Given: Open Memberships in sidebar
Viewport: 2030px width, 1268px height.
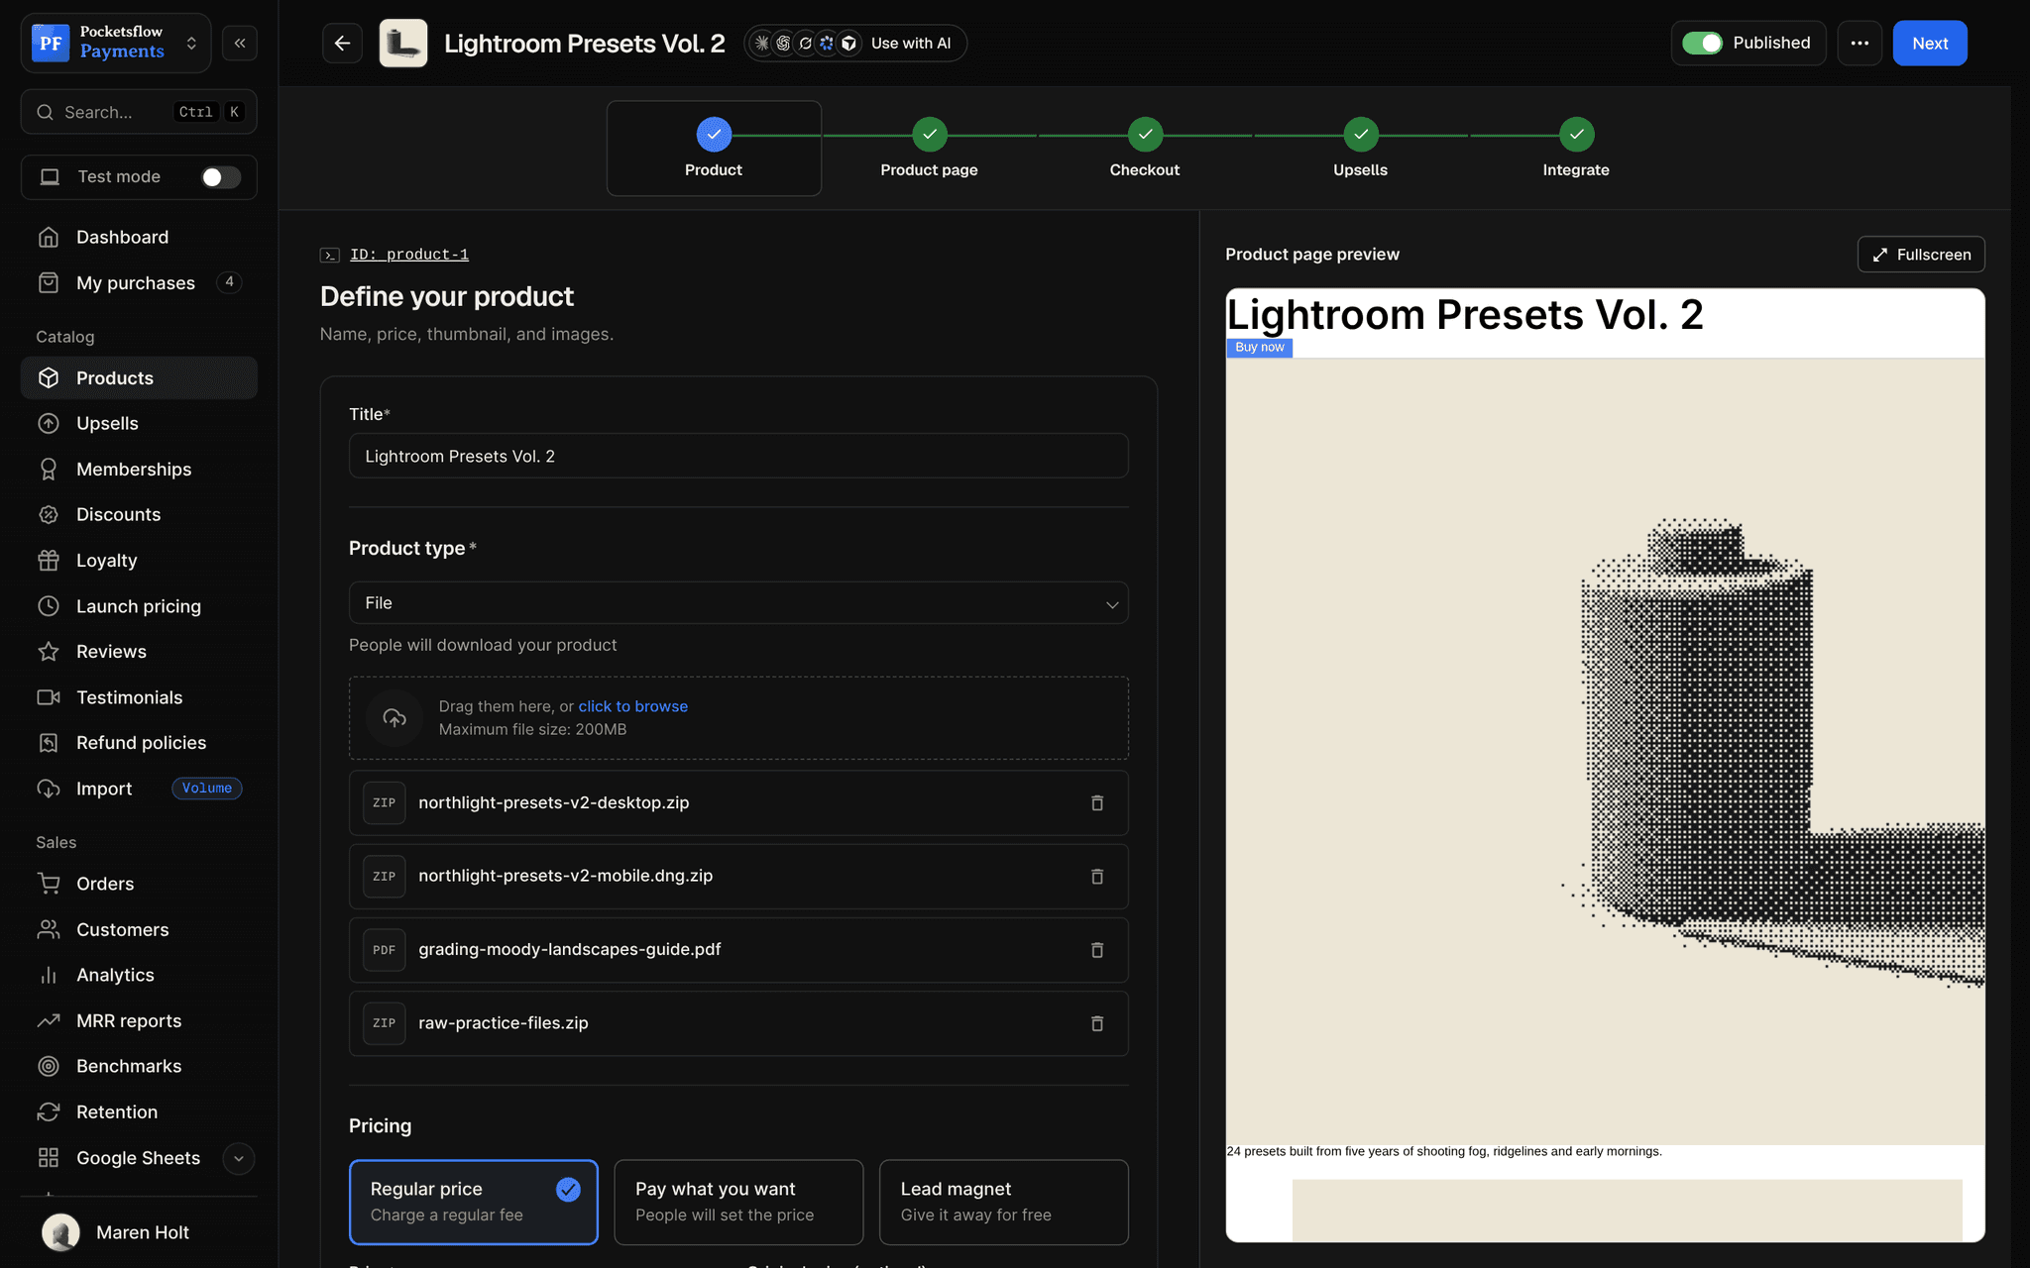Looking at the screenshot, I should [139, 469].
